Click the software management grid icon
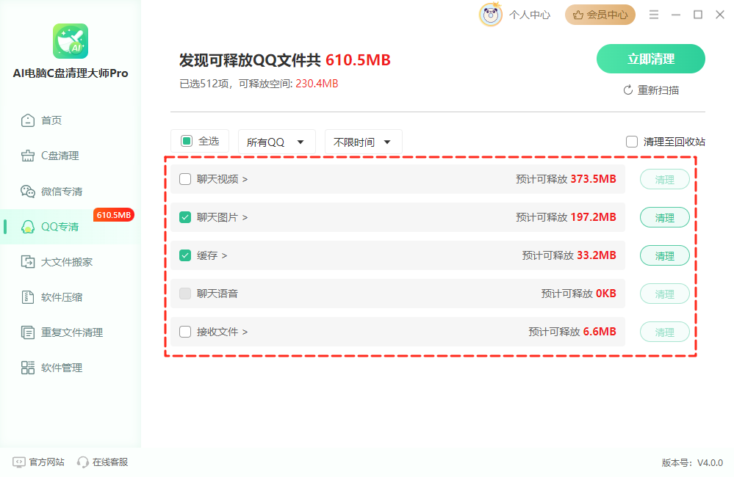This screenshot has width=734, height=477. pyautogui.click(x=28, y=368)
